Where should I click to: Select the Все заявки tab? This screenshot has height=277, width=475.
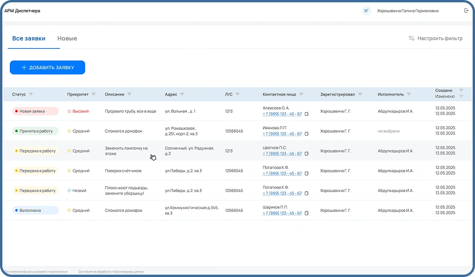pyautogui.click(x=29, y=38)
